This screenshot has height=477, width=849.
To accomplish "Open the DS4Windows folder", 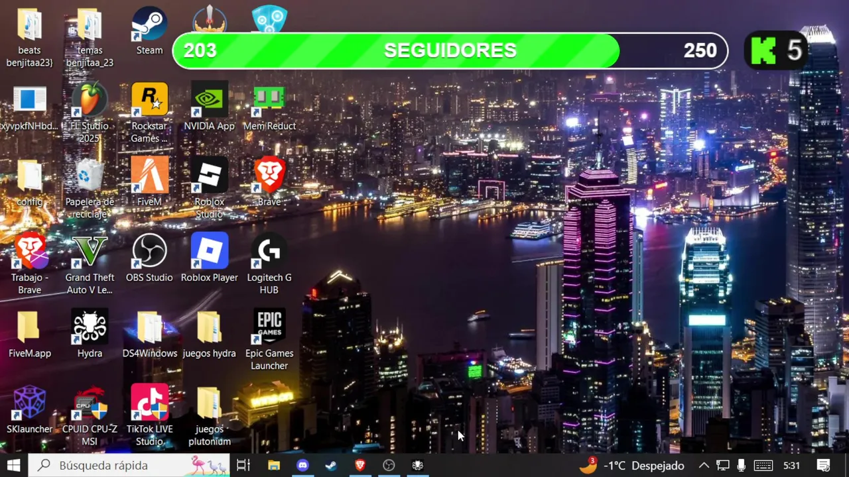I will (150, 334).
